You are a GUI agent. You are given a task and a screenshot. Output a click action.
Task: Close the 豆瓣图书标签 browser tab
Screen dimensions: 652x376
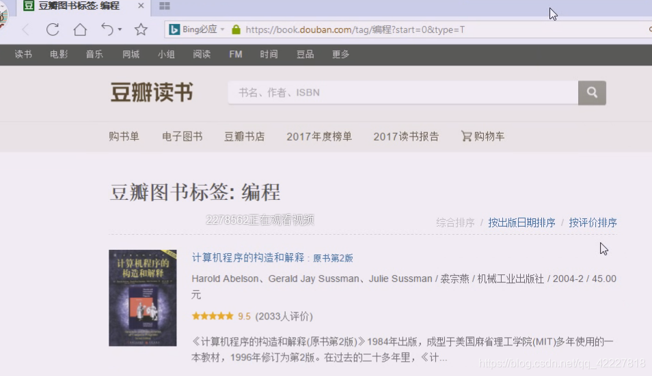point(141,6)
